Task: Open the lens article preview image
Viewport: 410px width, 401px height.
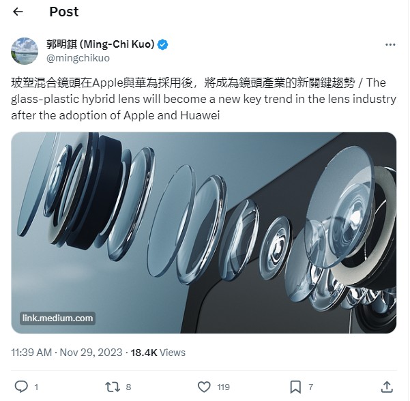Action: (204, 233)
